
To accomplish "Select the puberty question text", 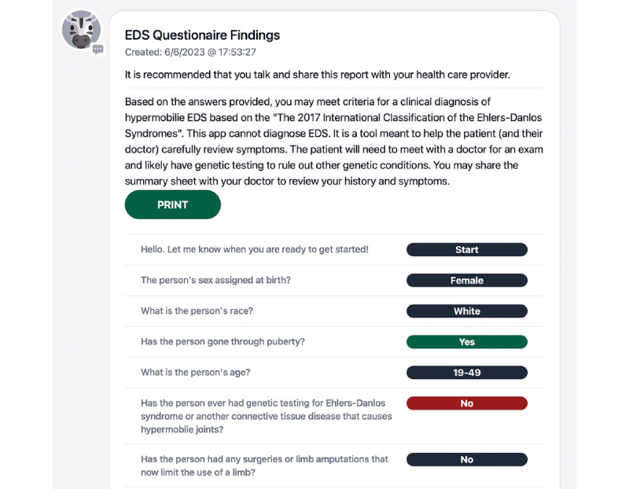I will (223, 341).
